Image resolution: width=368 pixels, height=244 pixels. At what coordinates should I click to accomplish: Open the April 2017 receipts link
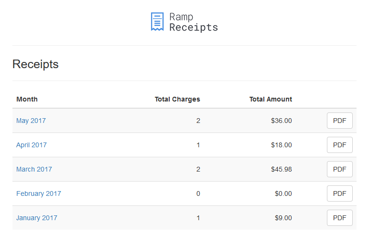(x=32, y=145)
